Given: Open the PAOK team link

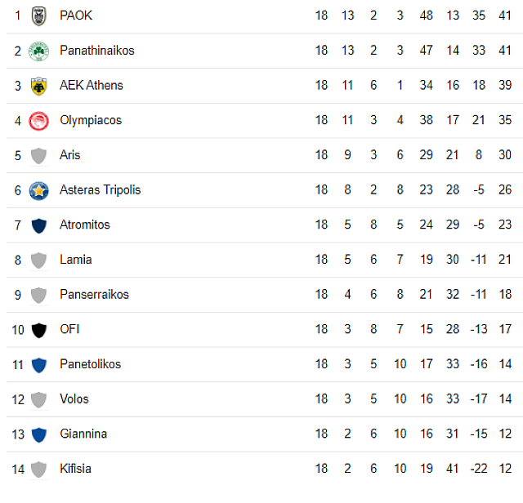Looking at the screenshot, I should click(76, 16).
